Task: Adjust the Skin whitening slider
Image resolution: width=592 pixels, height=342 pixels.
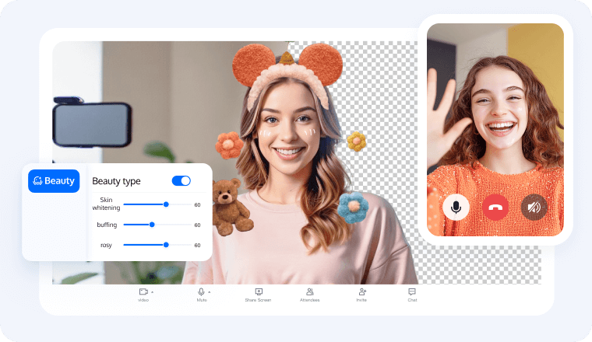Action: tap(157, 204)
